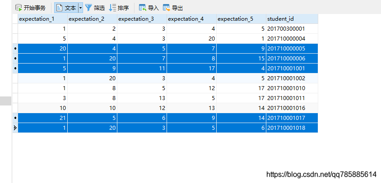Viewport: 381px width, 183px height.
Task: Click the 排序 label text
Action: [x=123, y=8]
